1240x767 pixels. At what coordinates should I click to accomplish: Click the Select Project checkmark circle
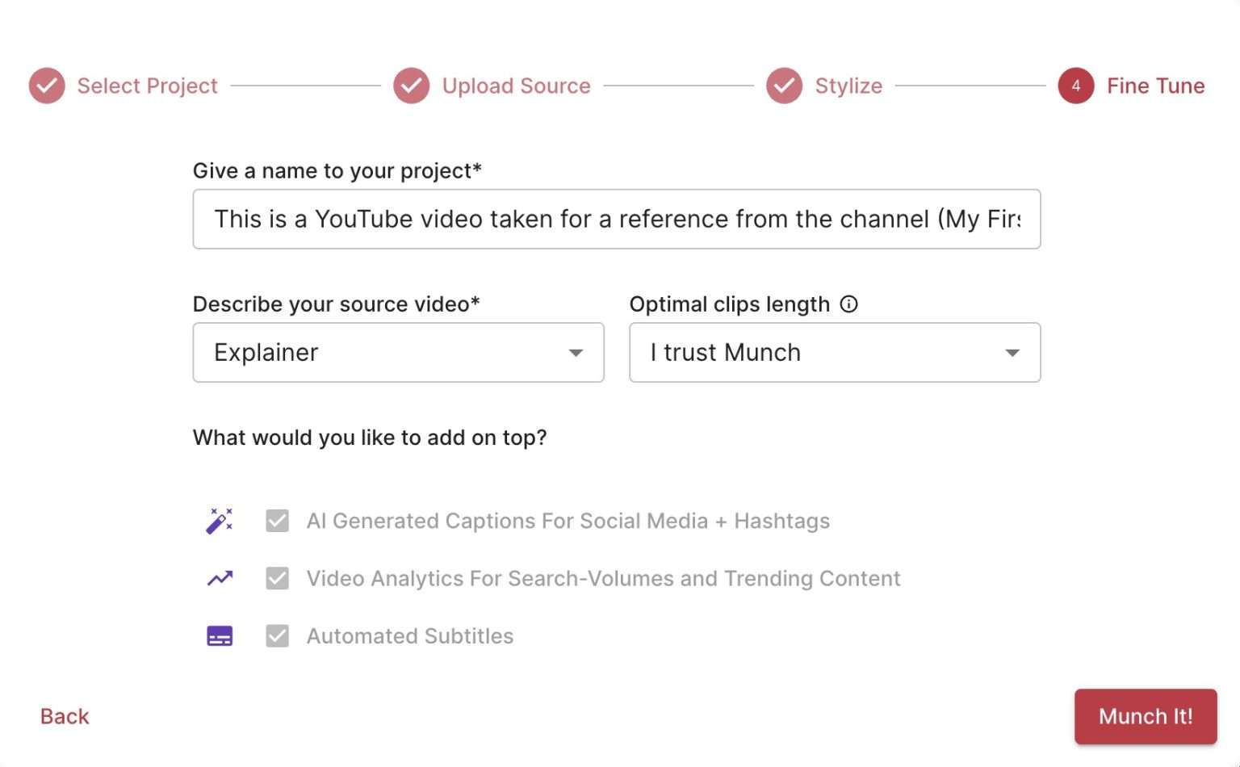click(x=47, y=86)
